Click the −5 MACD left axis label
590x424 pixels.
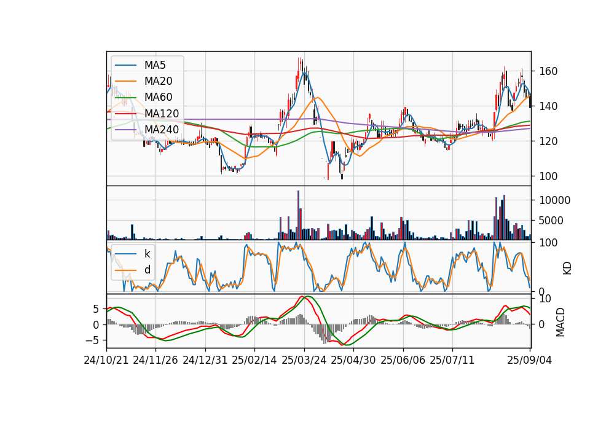point(93,340)
